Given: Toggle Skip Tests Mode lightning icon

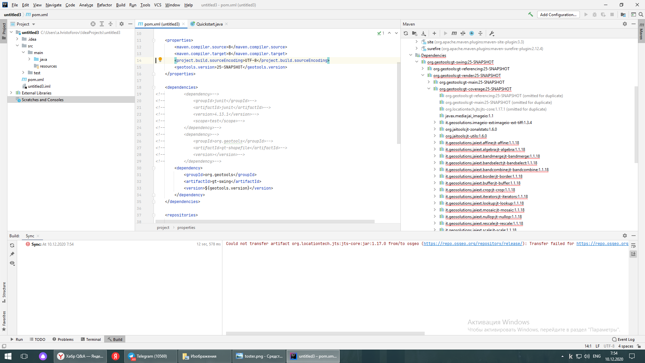Looking at the screenshot, I should point(472,33).
